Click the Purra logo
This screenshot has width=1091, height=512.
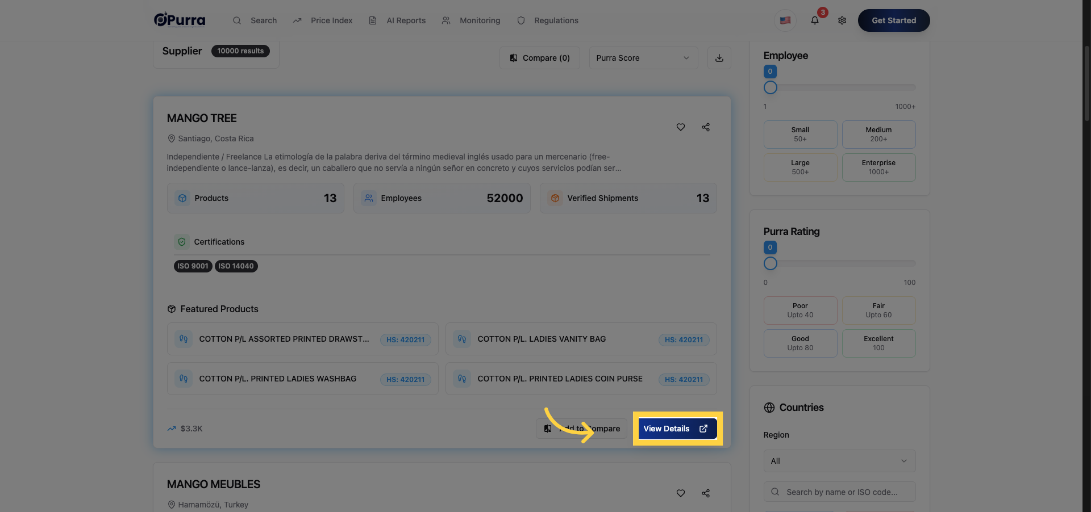pyautogui.click(x=180, y=20)
